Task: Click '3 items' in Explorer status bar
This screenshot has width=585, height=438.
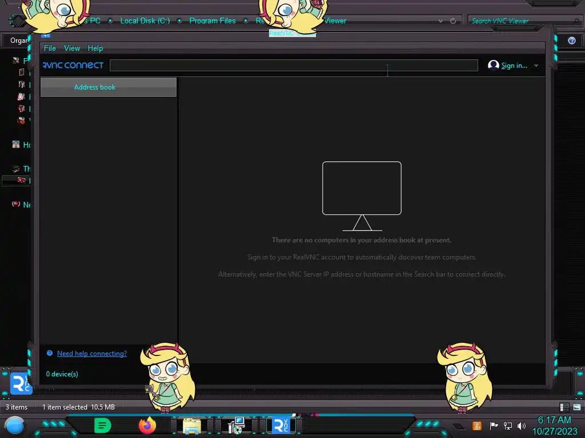Action: click(x=17, y=407)
